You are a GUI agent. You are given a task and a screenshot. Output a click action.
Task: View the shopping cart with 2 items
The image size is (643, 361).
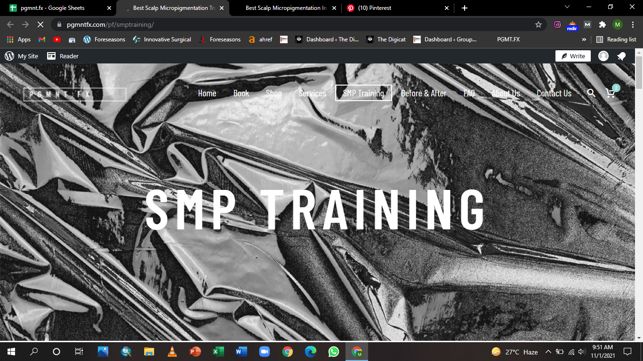[611, 93]
